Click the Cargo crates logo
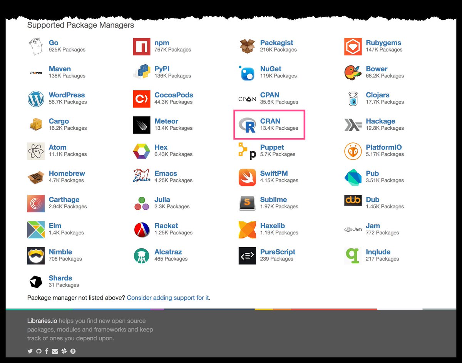This screenshot has width=462, height=363. coord(36,125)
